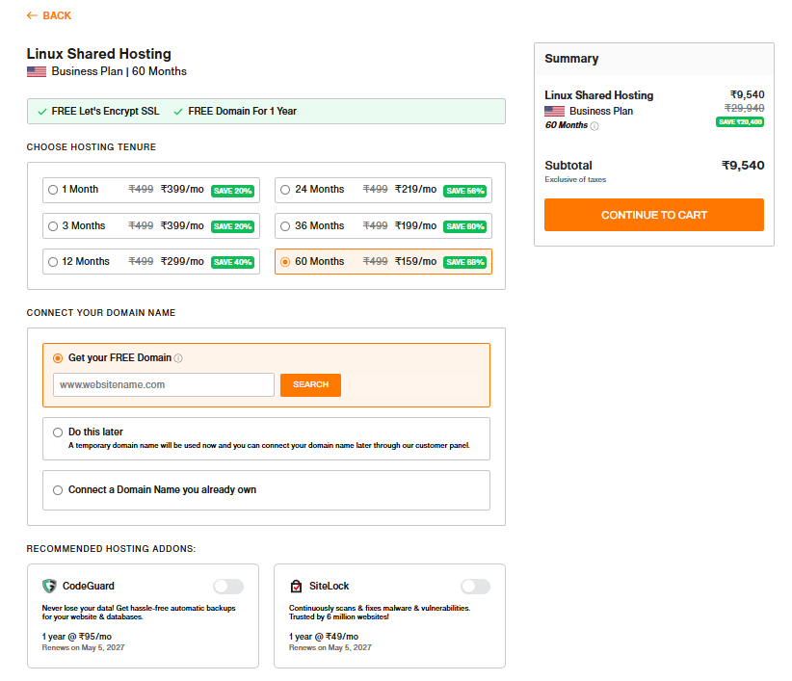792x681 pixels.
Task: Click the ₹159/mo price text
Action: (x=415, y=261)
